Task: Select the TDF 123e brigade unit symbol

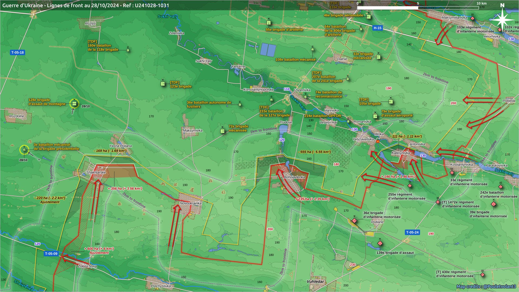Action: (163, 84)
